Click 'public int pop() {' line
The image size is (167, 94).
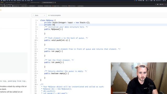click(53, 51)
